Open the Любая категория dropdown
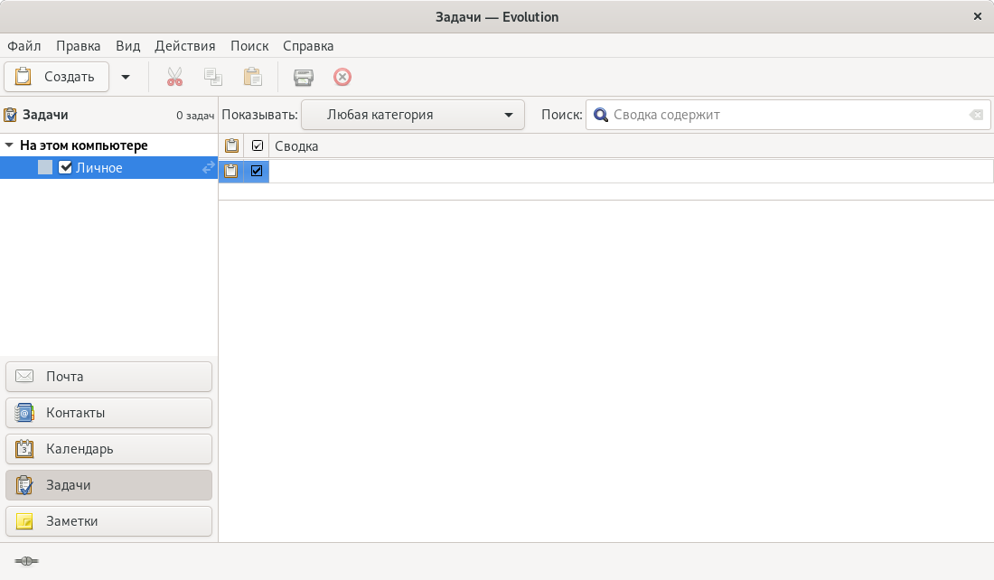The image size is (994, 580). click(x=413, y=115)
